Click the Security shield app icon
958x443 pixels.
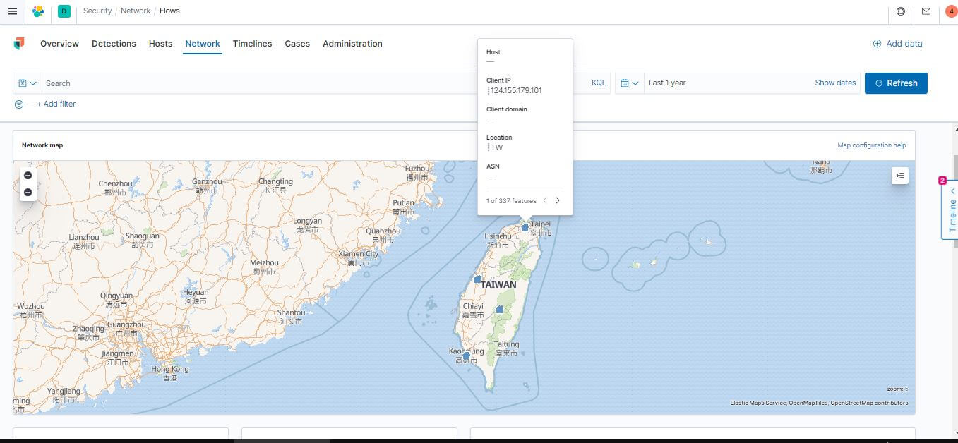[x=19, y=43]
